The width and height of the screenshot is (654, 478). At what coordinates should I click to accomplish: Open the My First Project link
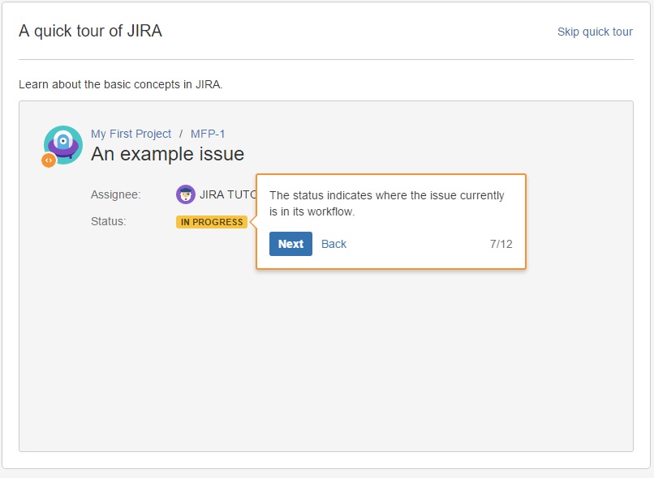131,134
